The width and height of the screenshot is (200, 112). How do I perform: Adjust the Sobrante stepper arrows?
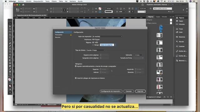(134, 55)
